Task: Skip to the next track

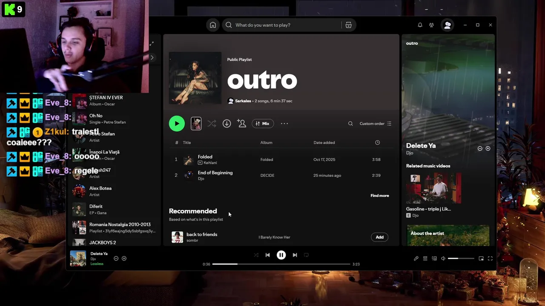Action: (x=295, y=255)
